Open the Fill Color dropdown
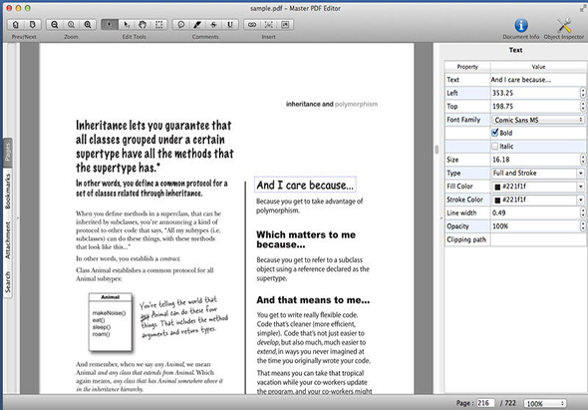The image size is (588, 410). pyautogui.click(x=580, y=187)
